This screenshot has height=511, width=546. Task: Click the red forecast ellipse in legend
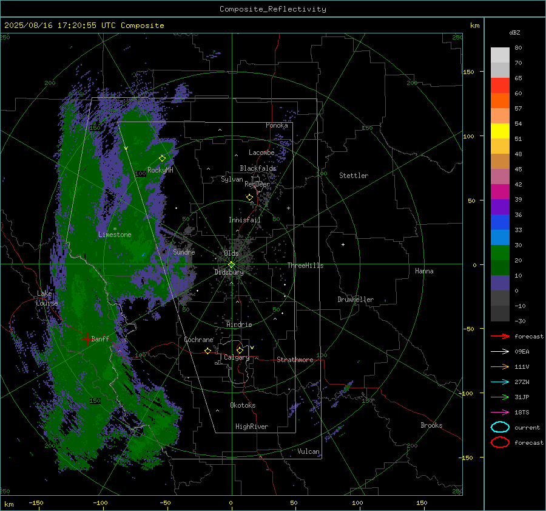click(x=500, y=442)
